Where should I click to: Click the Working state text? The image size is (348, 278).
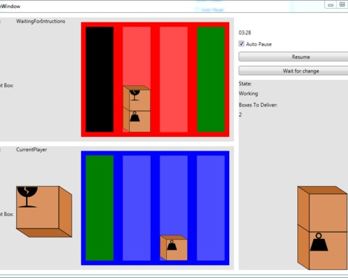(x=249, y=93)
